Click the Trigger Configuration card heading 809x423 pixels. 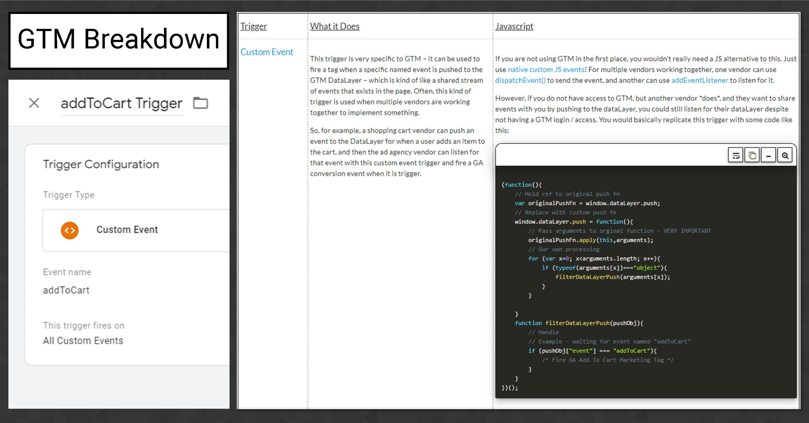click(101, 165)
